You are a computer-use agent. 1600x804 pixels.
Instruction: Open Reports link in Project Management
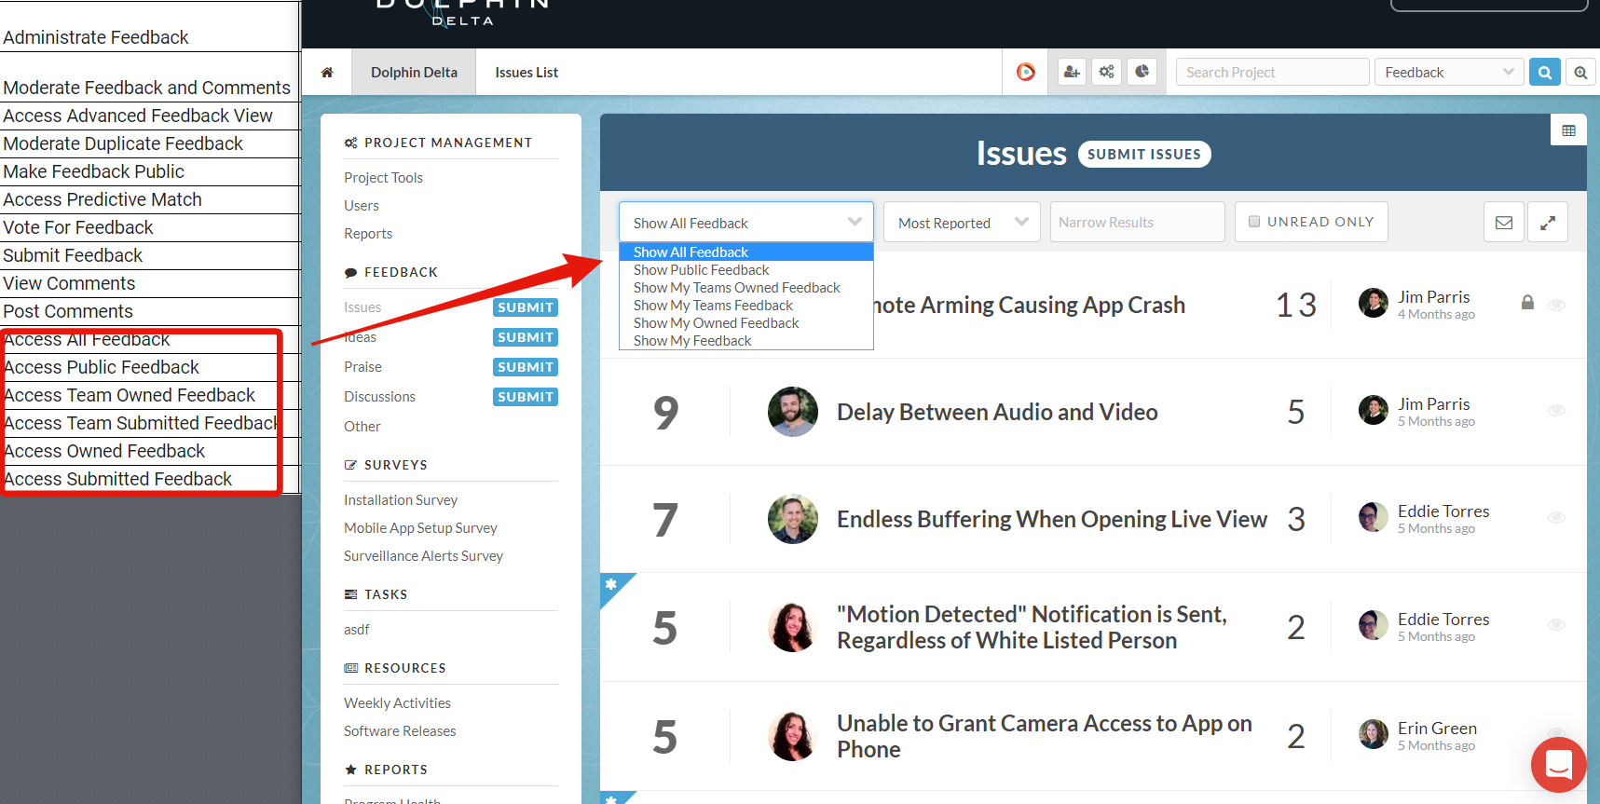coord(368,233)
